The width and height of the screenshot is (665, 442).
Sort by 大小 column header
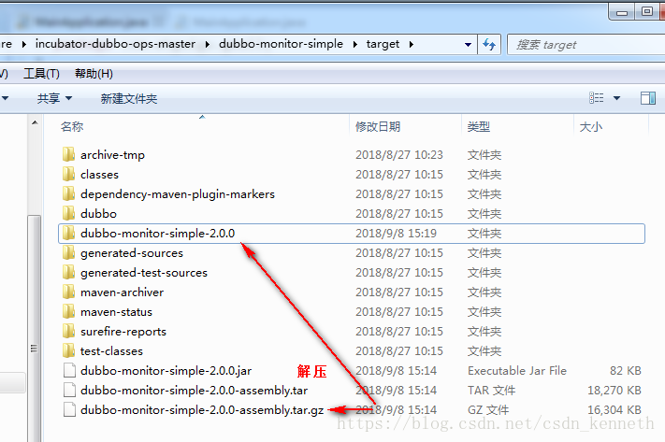[x=591, y=126]
